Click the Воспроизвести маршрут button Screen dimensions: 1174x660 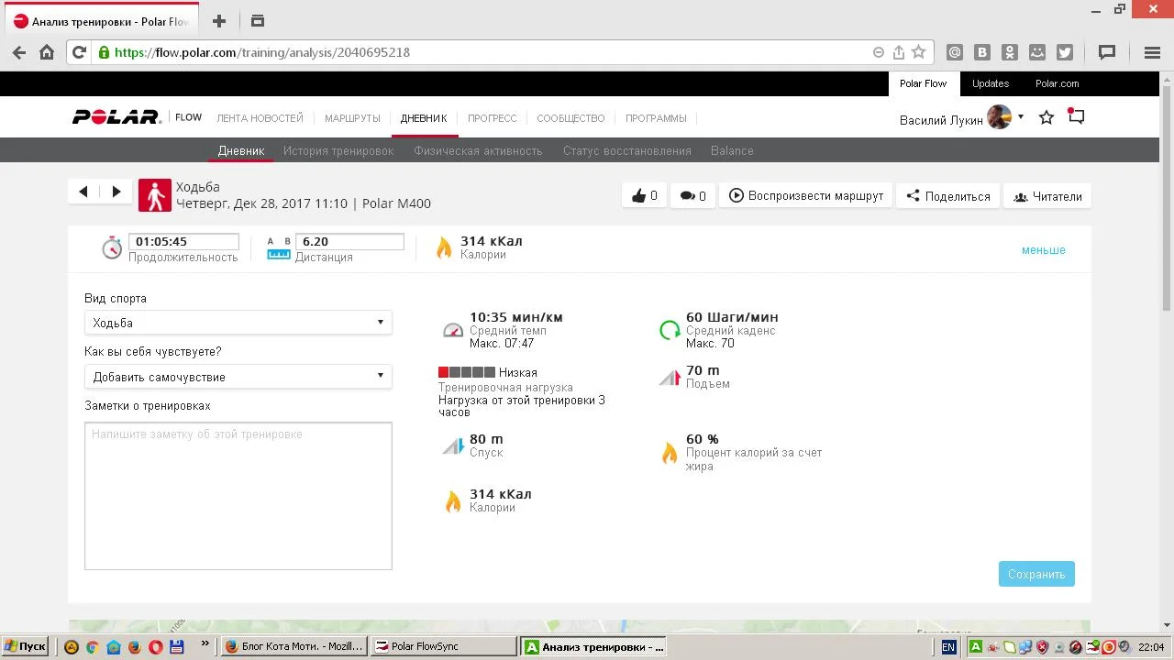coord(806,195)
